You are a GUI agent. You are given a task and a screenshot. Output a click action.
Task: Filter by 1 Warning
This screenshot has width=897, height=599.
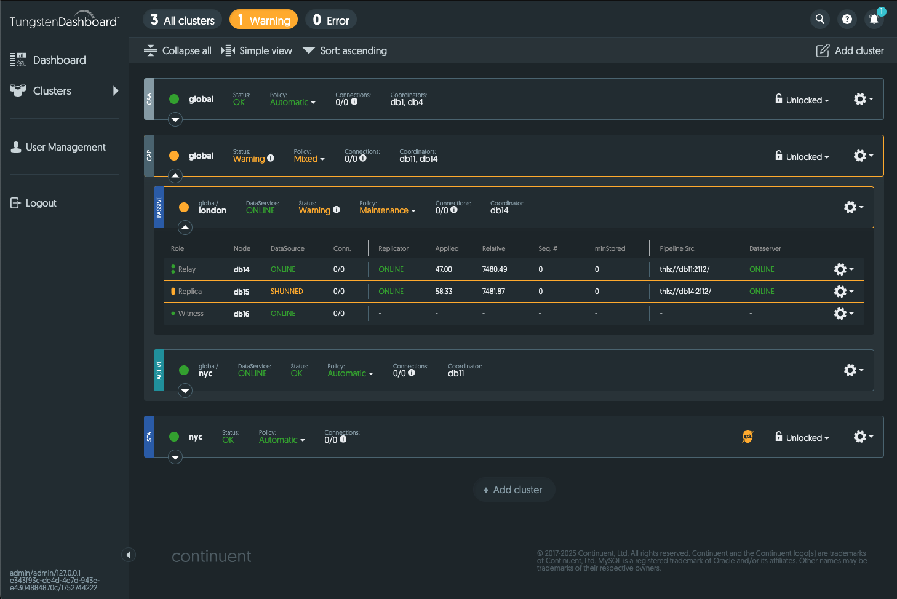(x=263, y=20)
